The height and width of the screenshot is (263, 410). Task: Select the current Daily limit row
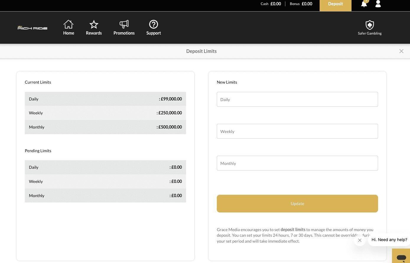105,99
